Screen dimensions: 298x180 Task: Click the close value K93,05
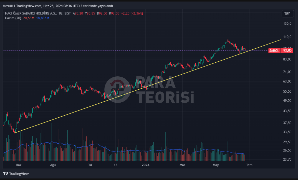point(114,13)
